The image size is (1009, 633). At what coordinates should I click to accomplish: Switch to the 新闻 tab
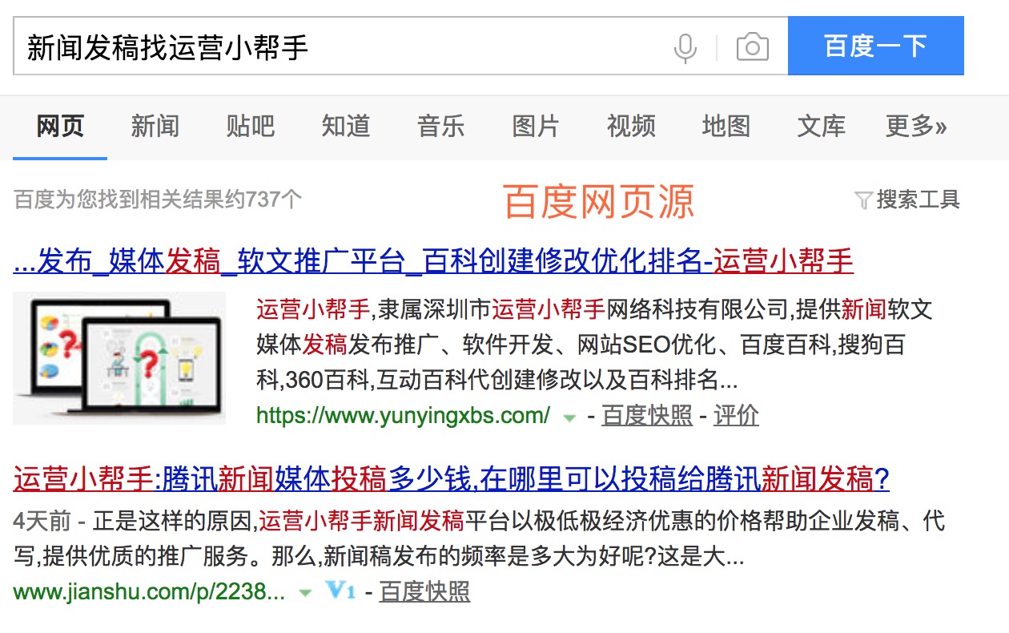(155, 126)
